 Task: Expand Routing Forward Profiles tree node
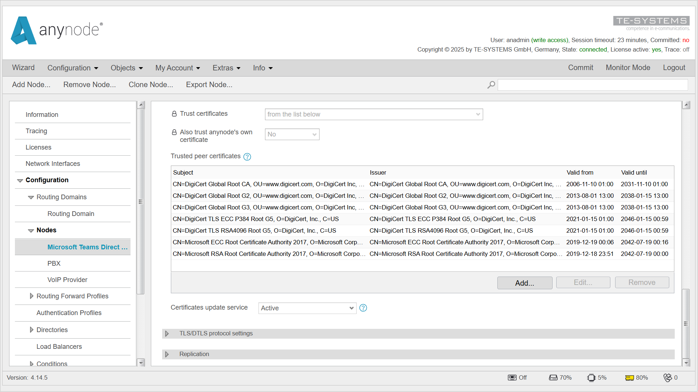(x=32, y=296)
